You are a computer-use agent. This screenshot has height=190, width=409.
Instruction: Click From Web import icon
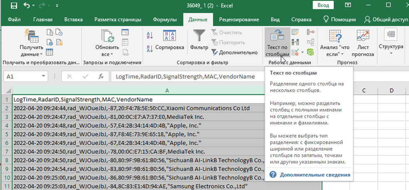pyautogui.click(x=50, y=42)
